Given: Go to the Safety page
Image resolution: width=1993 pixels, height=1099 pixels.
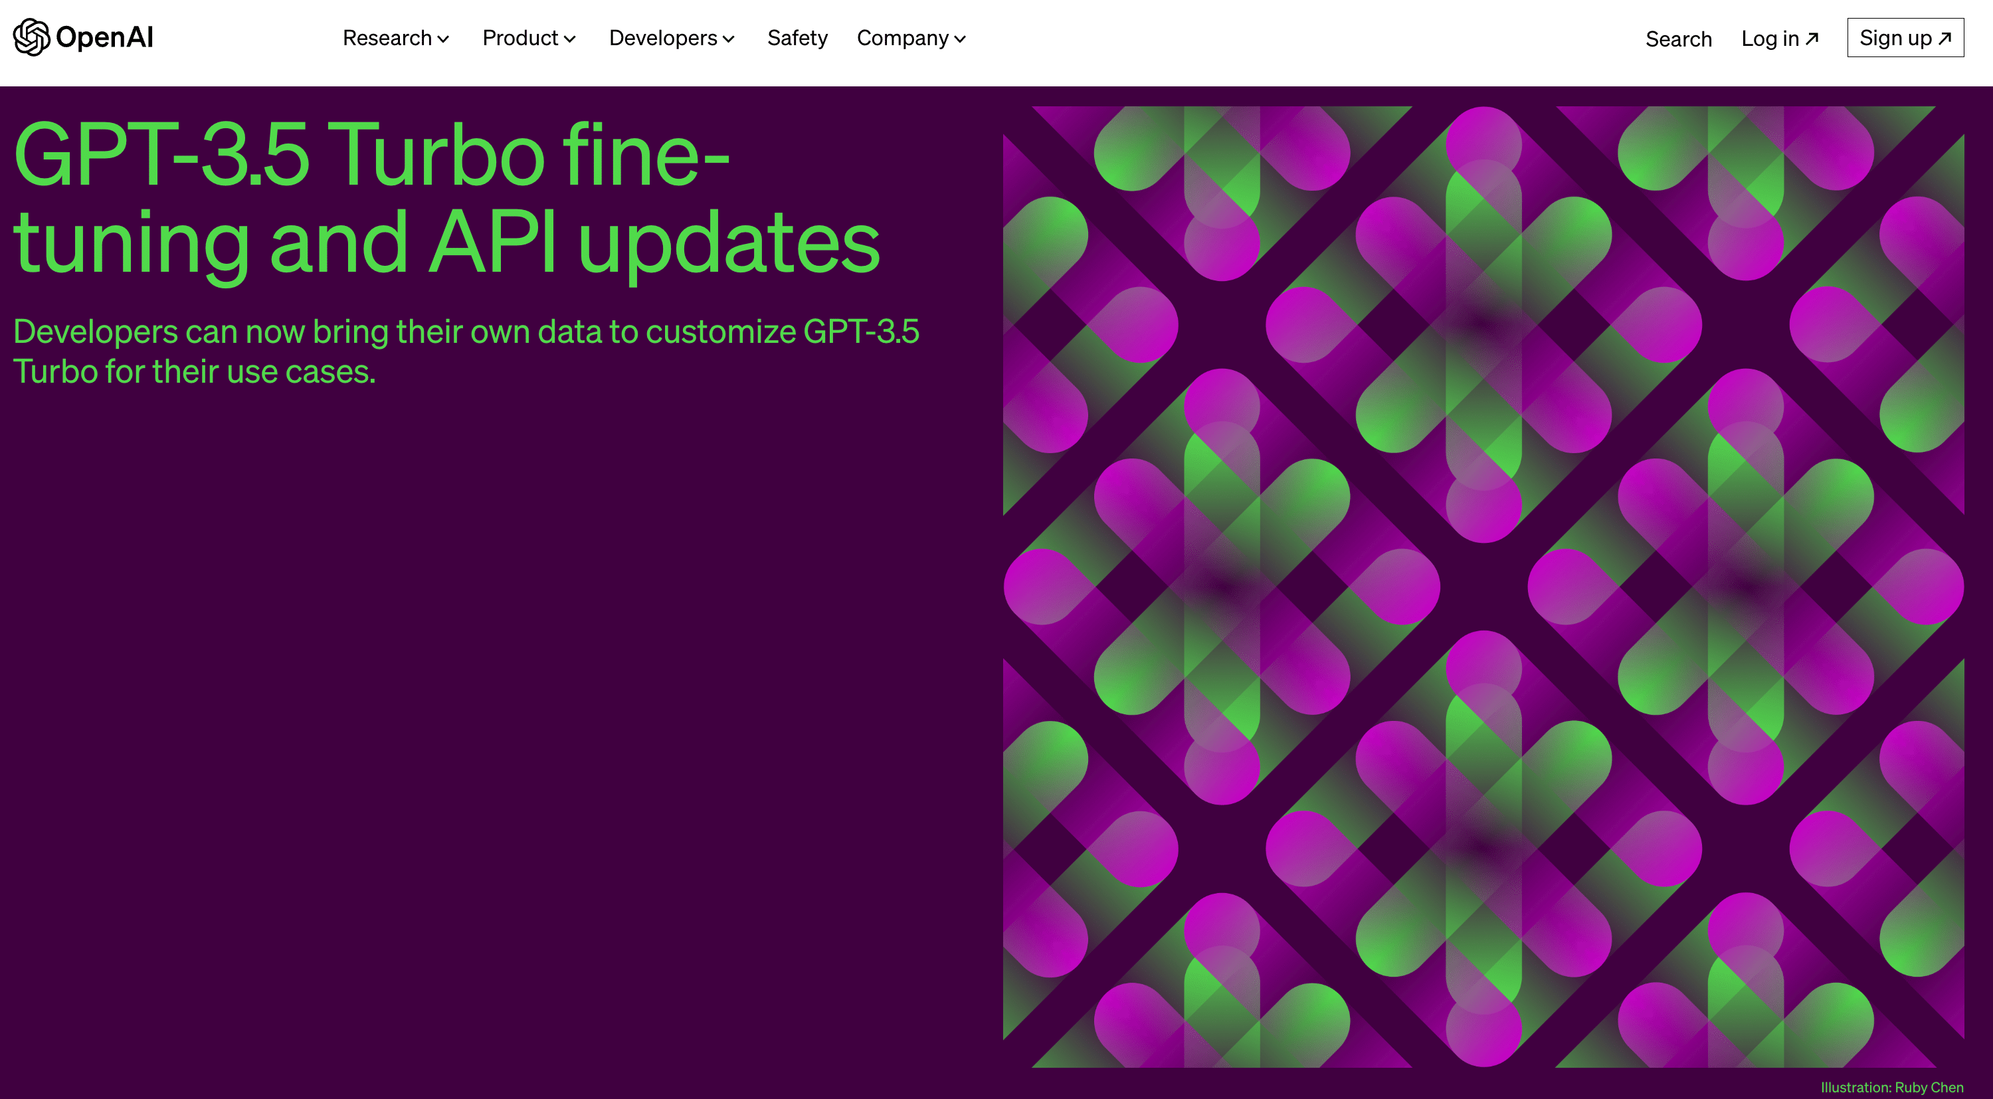Looking at the screenshot, I should coord(797,38).
